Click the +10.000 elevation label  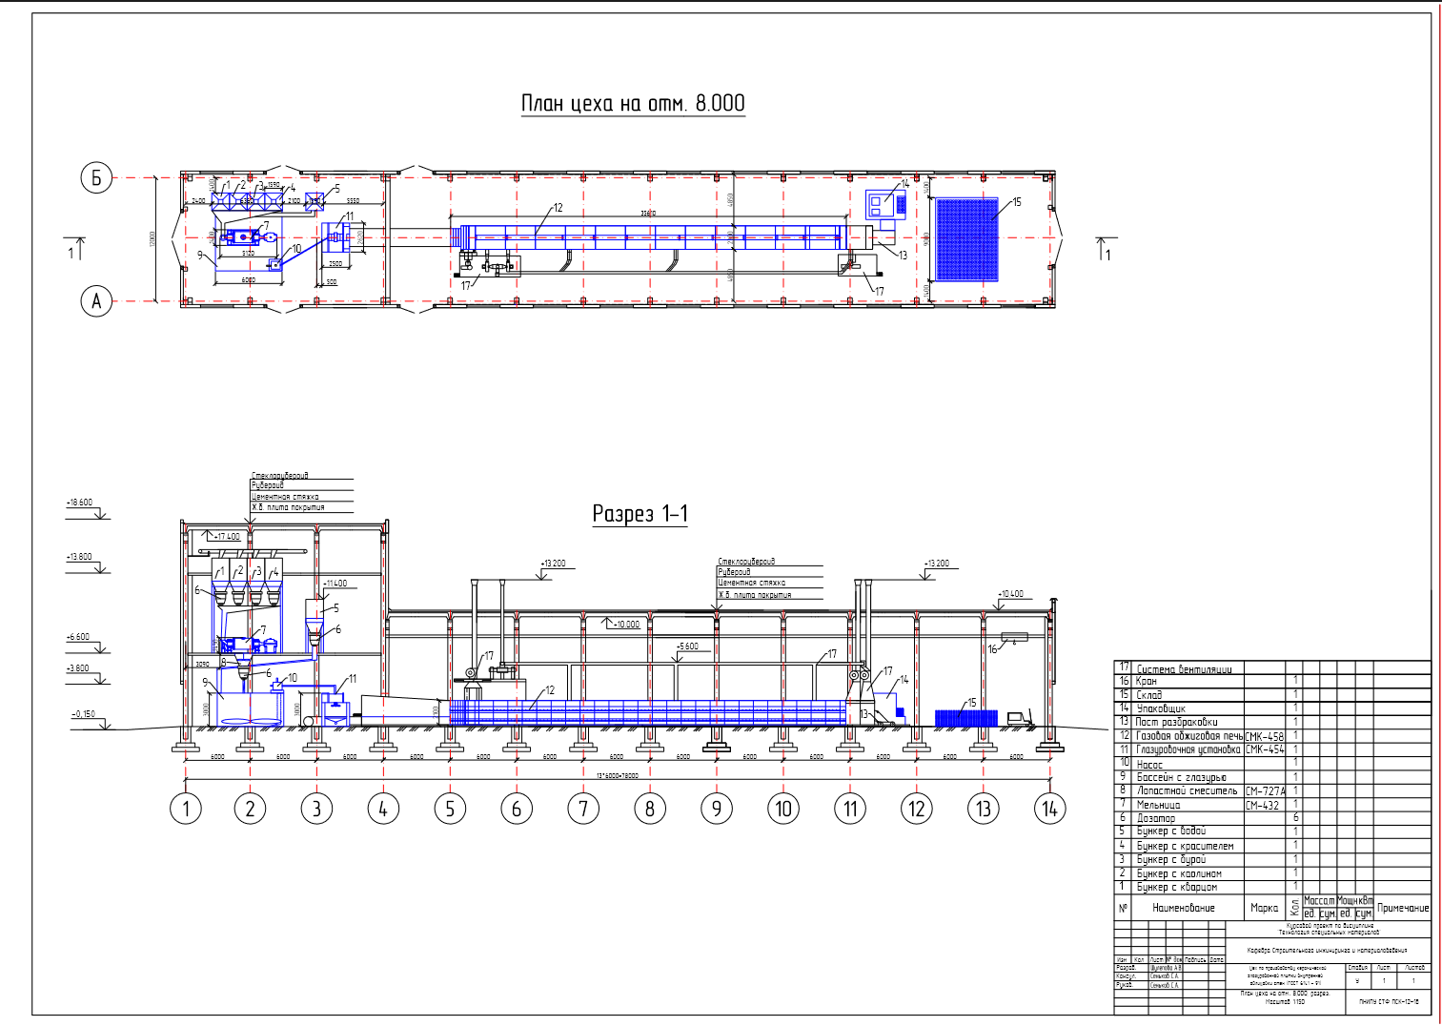pos(626,625)
